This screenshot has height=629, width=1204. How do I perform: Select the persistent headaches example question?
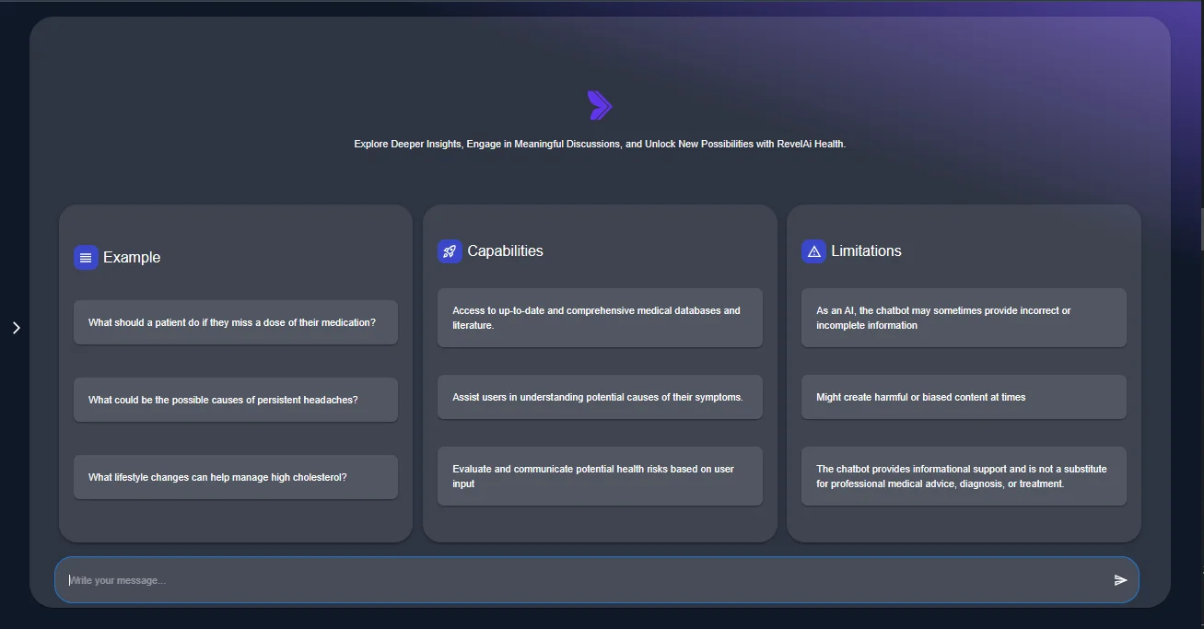click(236, 400)
